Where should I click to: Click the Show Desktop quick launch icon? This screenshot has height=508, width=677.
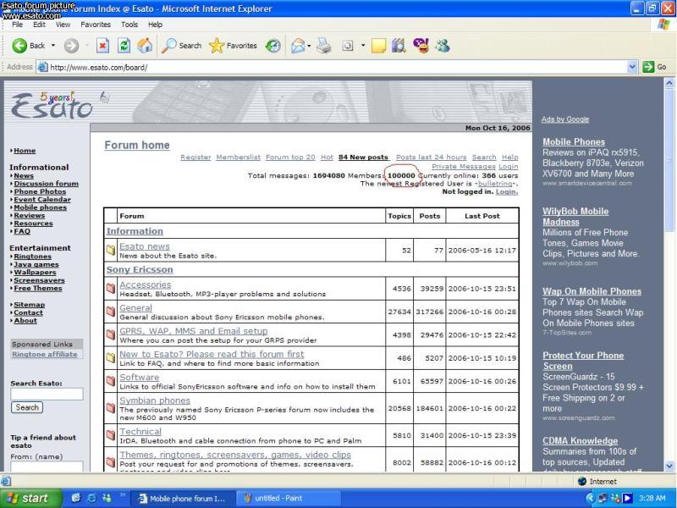click(76, 498)
